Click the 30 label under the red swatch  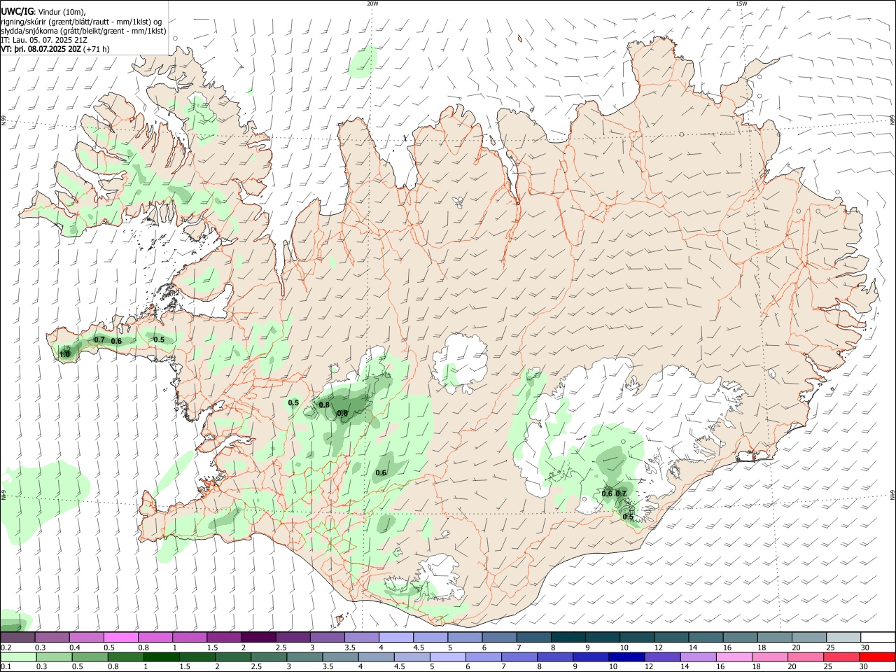click(x=865, y=667)
